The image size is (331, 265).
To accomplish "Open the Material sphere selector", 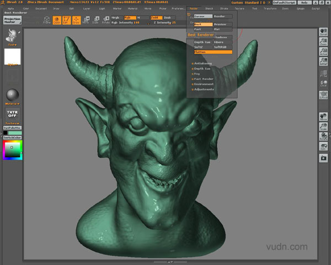I will 13,95.
